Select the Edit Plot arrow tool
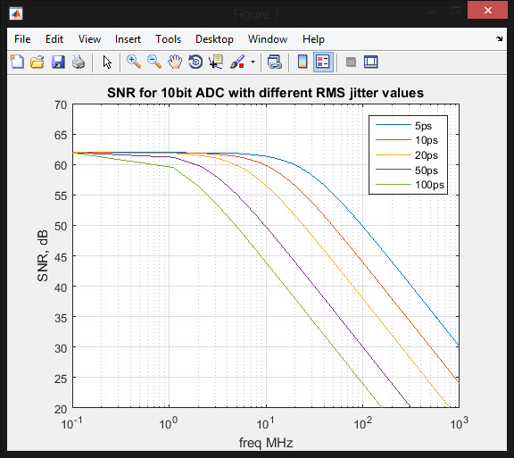 click(x=107, y=62)
